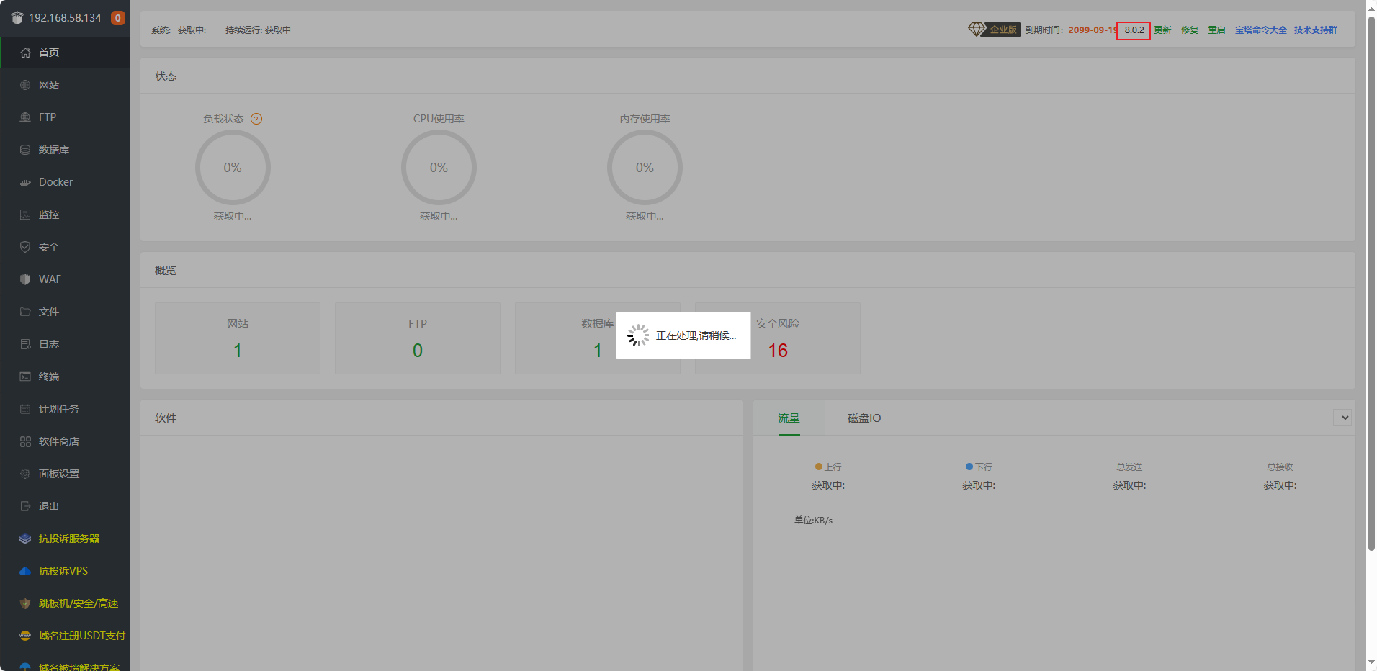The height and width of the screenshot is (671, 1377).
Task: Click the 更新 link in header
Action: pos(1162,30)
